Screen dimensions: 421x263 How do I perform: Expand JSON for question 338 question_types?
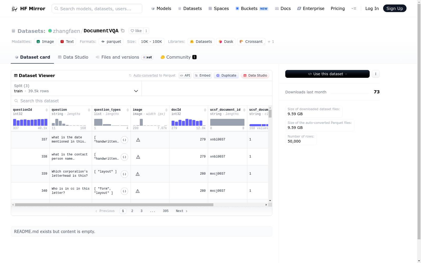[x=124, y=157]
